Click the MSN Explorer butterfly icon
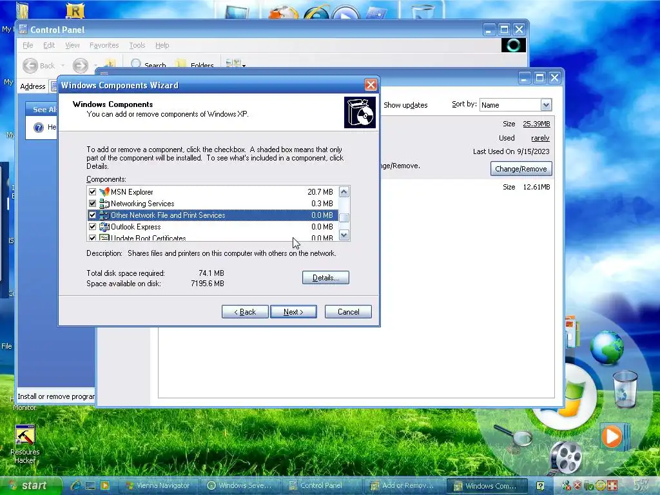The width and height of the screenshot is (660, 495). [x=104, y=192]
